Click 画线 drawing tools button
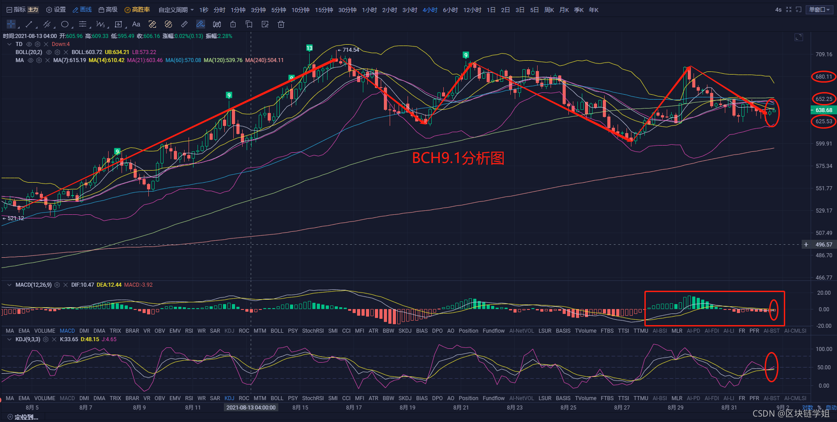Viewport: 837px width, 422px height. [x=82, y=9]
